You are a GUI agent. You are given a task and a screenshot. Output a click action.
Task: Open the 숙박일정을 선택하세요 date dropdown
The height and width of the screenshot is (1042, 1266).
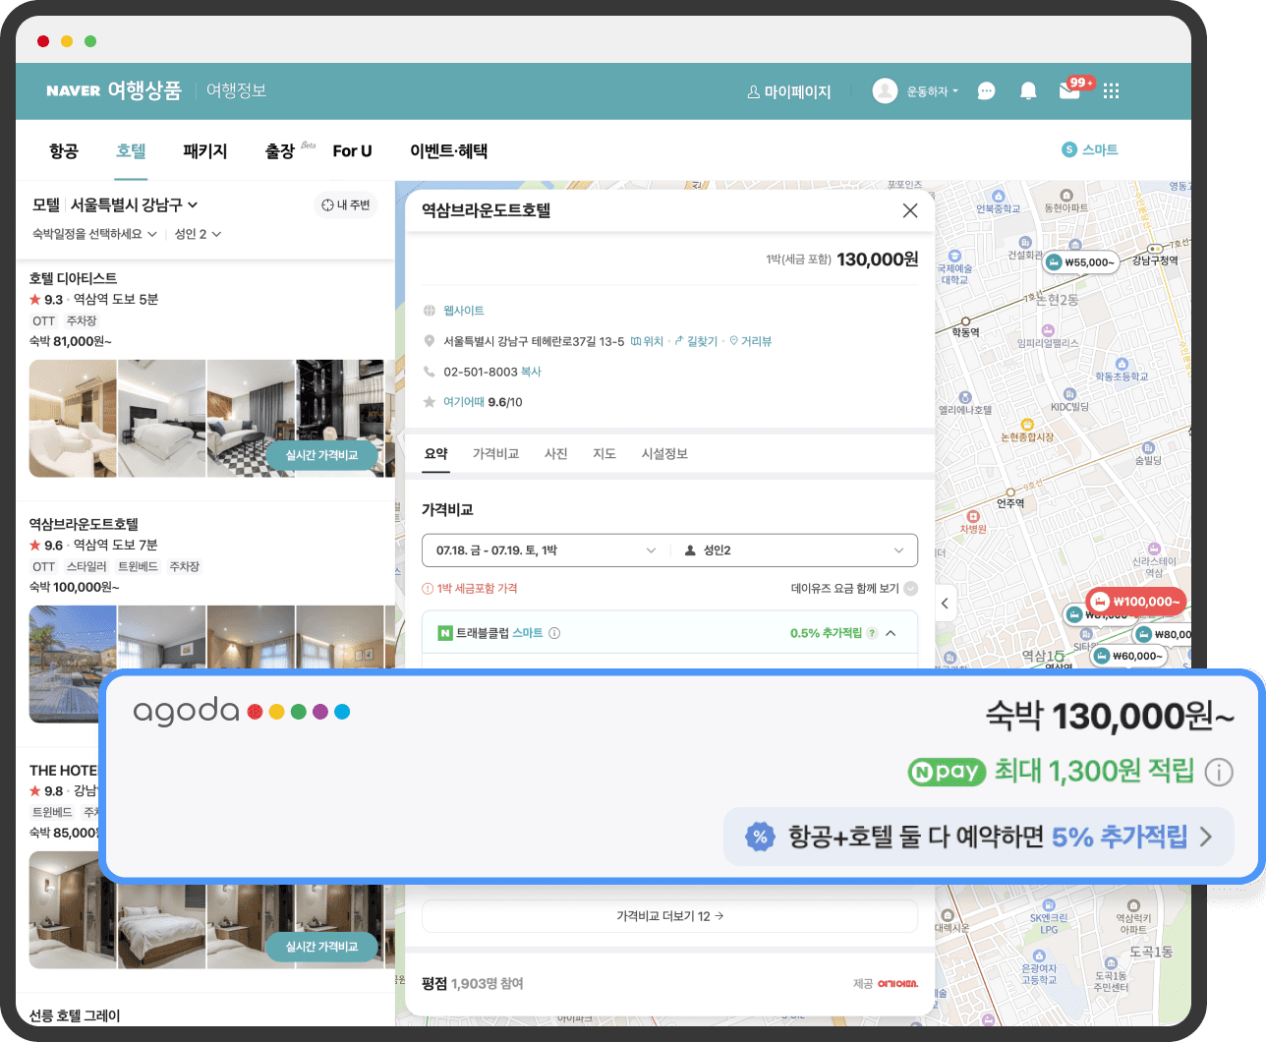(94, 234)
